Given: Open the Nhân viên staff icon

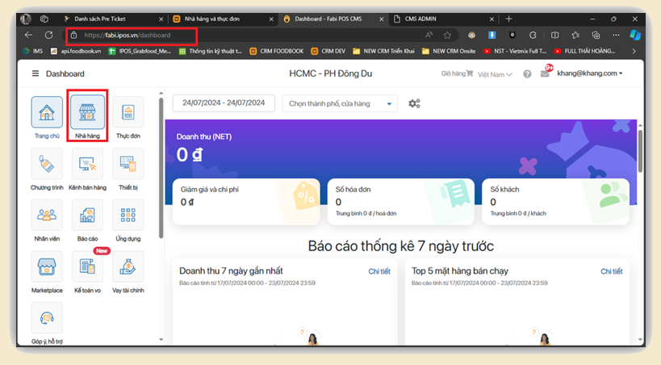Looking at the screenshot, I should tap(47, 216).
